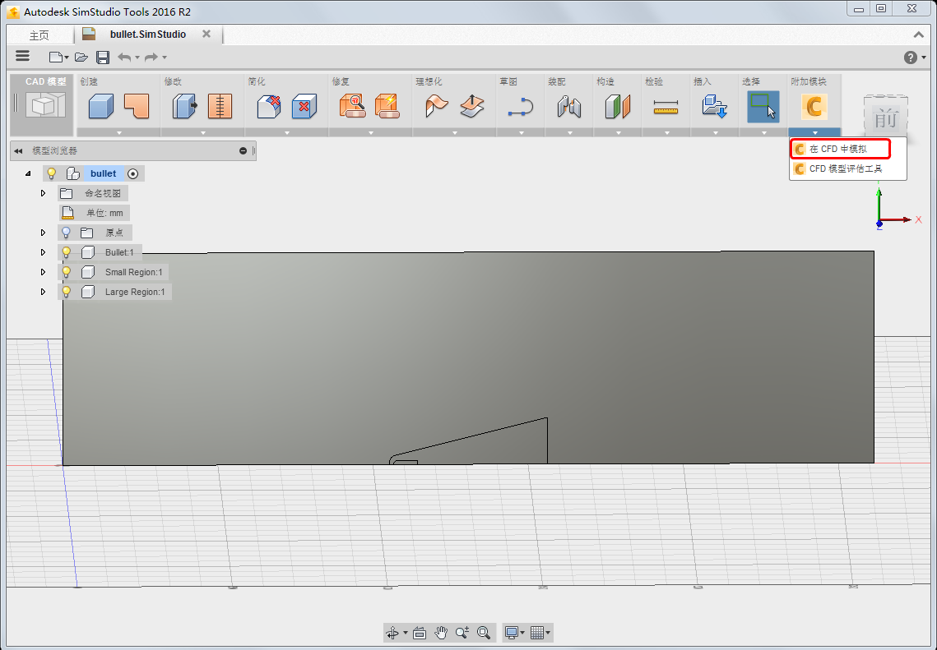Click the orange sketch profile icon in 创建
Image resolution: width=937 pixels, height=650 pixels.
click(137, 106)
